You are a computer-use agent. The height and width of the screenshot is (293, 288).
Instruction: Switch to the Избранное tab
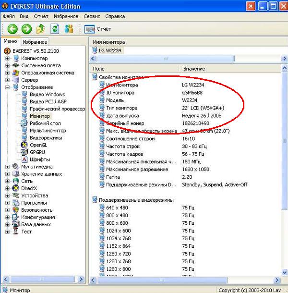point(35,42)
